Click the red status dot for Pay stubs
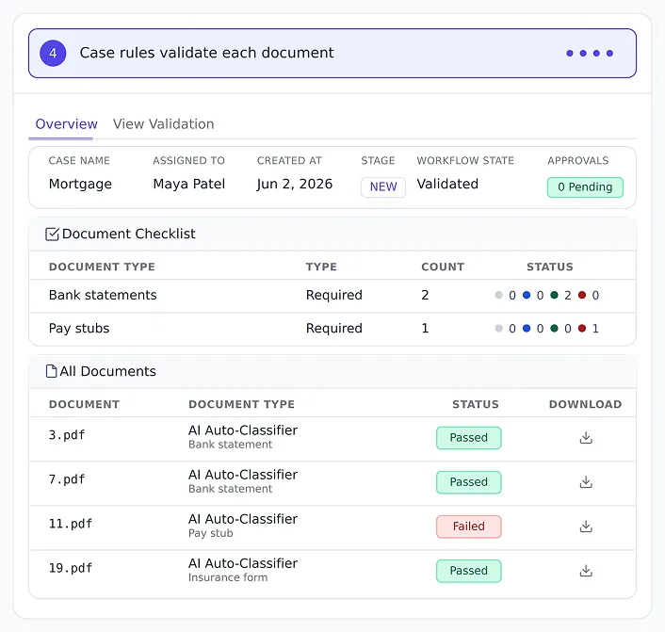The height and width of the screenshot is (632, 665). [582, 329]
